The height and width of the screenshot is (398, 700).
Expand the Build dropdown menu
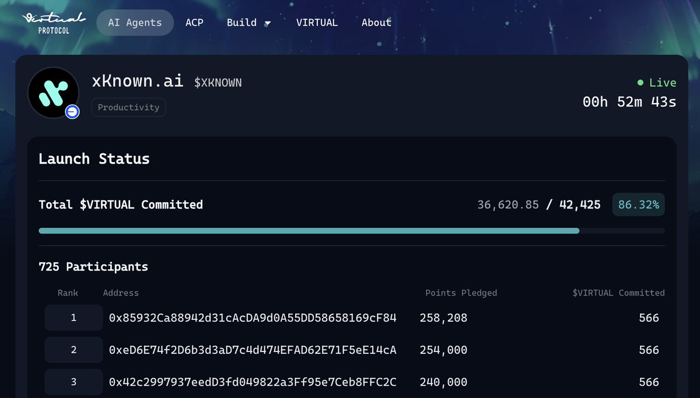[249, 22]
